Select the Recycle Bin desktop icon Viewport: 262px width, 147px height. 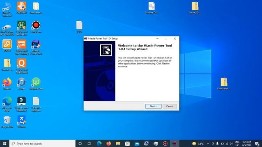[x=7, y=122]
